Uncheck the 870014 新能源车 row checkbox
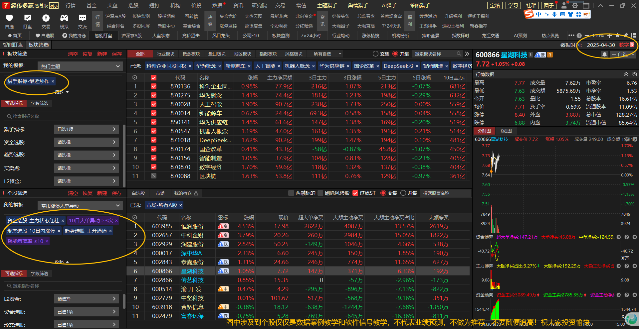The image size is (639, 329). [x=154, y=113]
